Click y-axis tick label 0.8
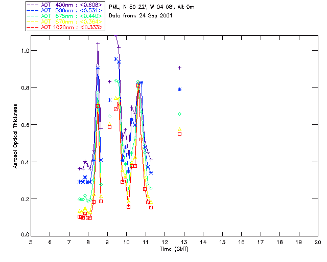This screenshot has width=327, height=262. coord(25,88)
